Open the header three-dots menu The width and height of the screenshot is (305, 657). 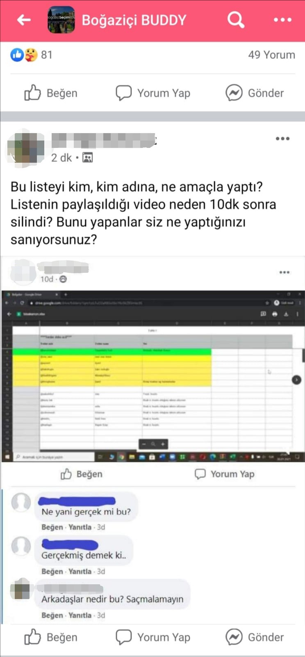[x=282, y=20]
